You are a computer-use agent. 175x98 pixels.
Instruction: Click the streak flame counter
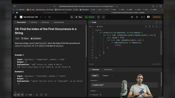(143, 17)
